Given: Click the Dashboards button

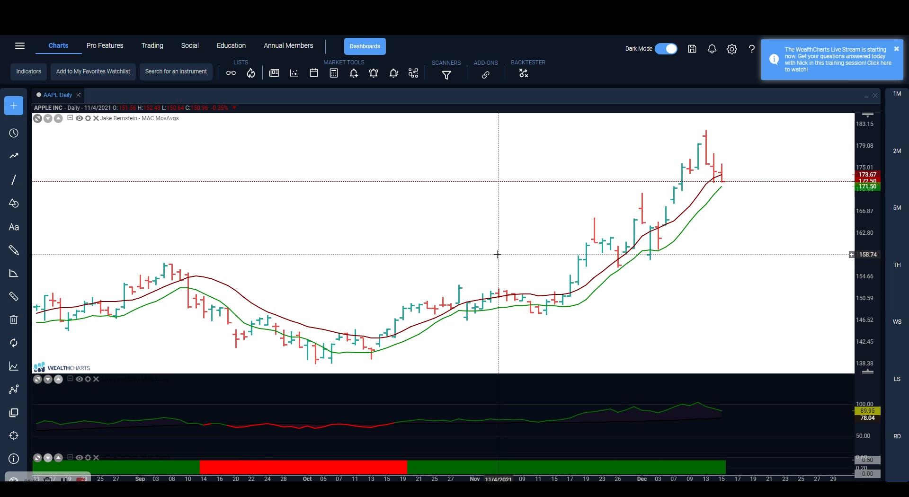Looking at the screenshot, I should [365, 46].
